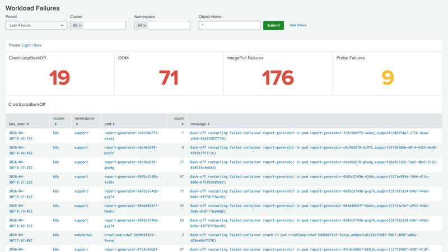Image resolution: width=448 pixels, height=252 pixels.
Task: Click into the Namespace filter field
Action: [x=162, y=25]
